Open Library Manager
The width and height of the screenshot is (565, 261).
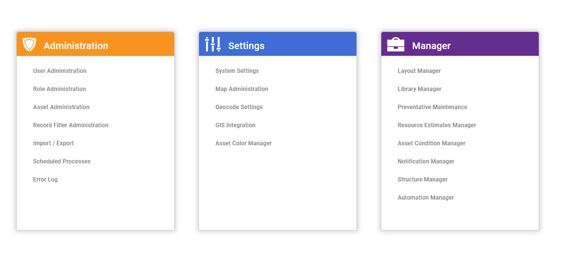click(x=419, y=89)
